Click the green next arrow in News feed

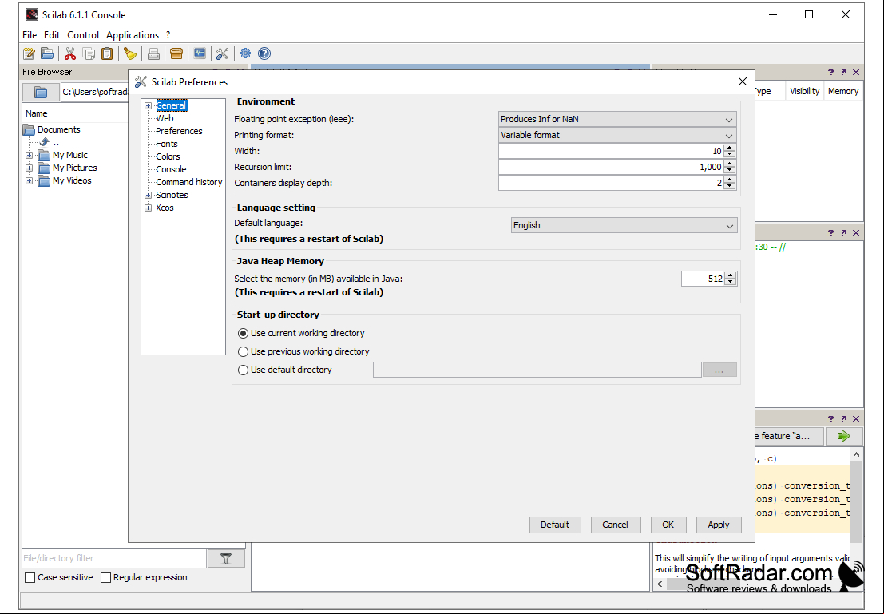[x=843, y=436]
